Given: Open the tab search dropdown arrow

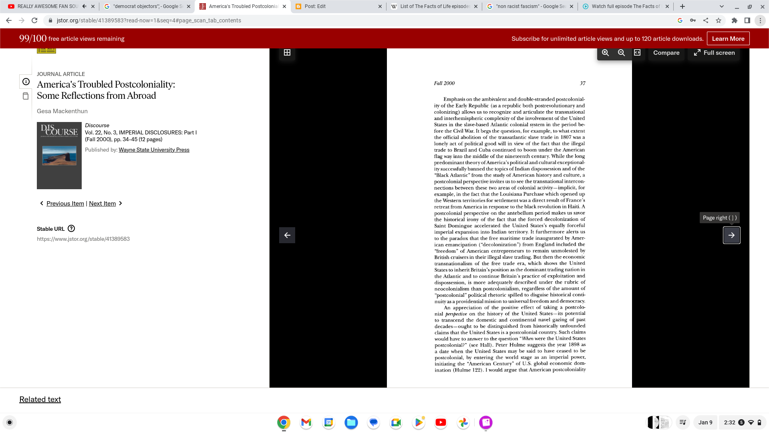Looking at the screenshot, I should tap(722, 6).
